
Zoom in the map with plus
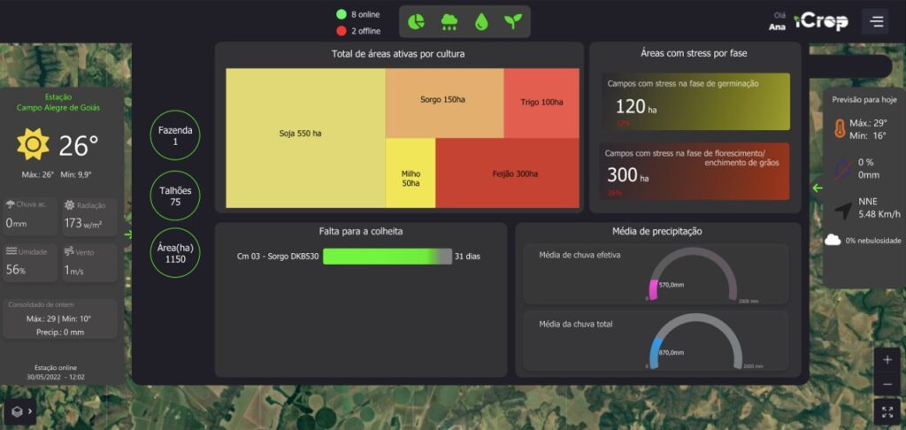(x=887, y=360)
